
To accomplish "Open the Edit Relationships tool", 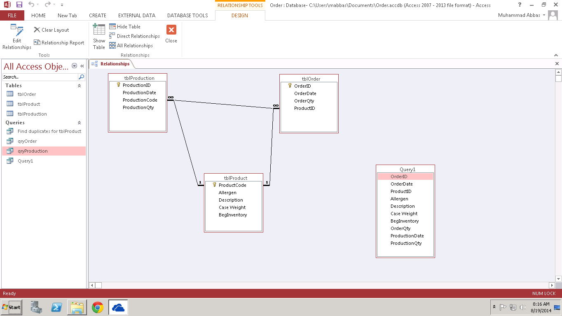I will (17, 37).
